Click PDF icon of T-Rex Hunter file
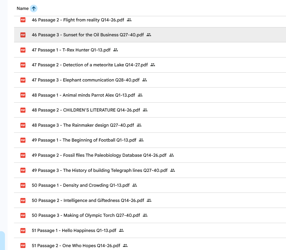286x250 pixels. pos(23,50)
